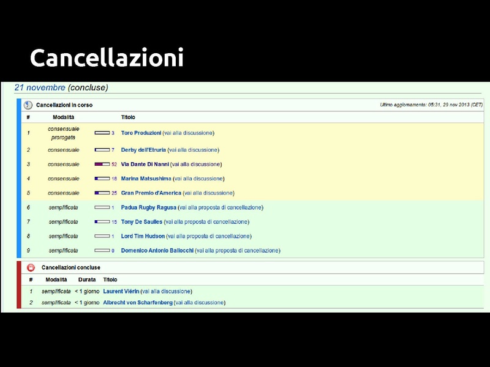Click vai alla discussione next to Toro Produzioni
Screen dimensions: 490x367
188,132
